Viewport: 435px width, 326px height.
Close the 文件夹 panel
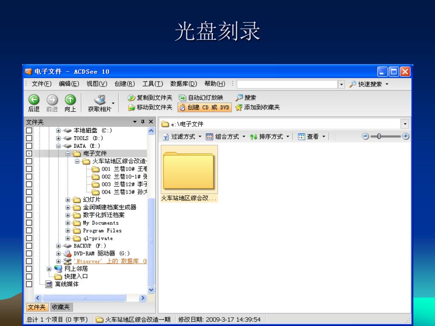point(151,122)
